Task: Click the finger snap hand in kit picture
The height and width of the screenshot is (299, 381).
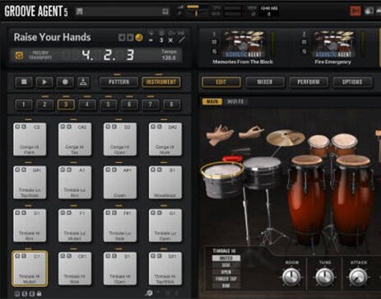Action: pyautogui.click(x=251, y=132)
